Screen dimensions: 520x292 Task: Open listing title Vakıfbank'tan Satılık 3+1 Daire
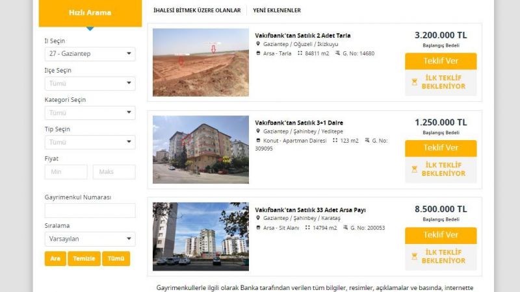[x=299, y=123]
